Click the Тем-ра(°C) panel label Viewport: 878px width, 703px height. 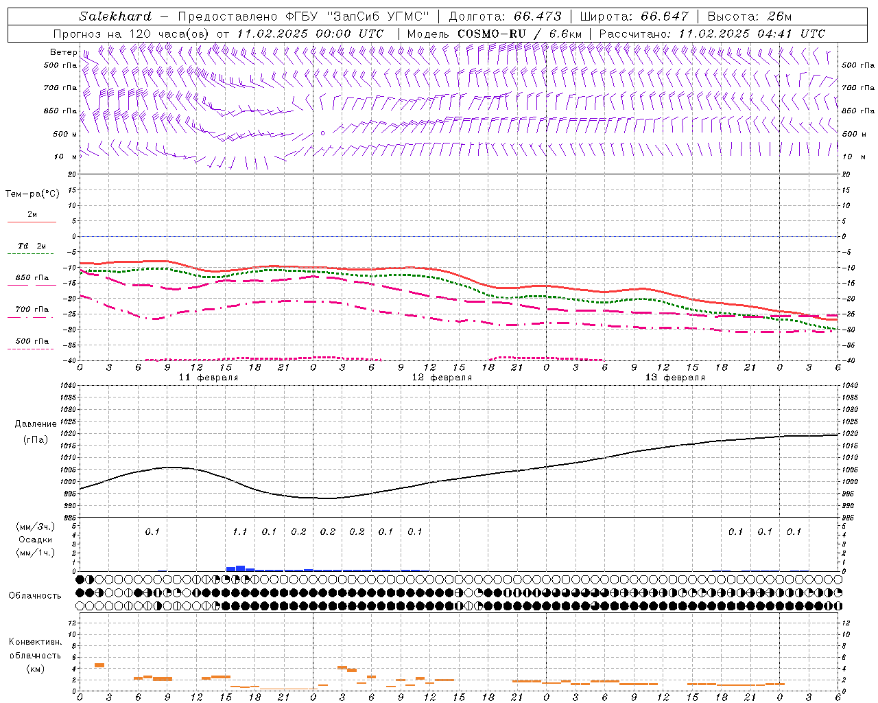coord(32,194)
